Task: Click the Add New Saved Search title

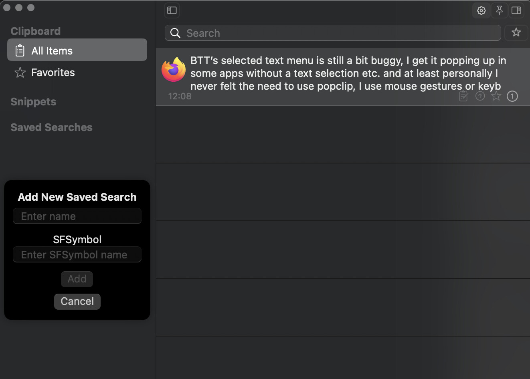Action: pyautogui.click(x=77, y=197)
